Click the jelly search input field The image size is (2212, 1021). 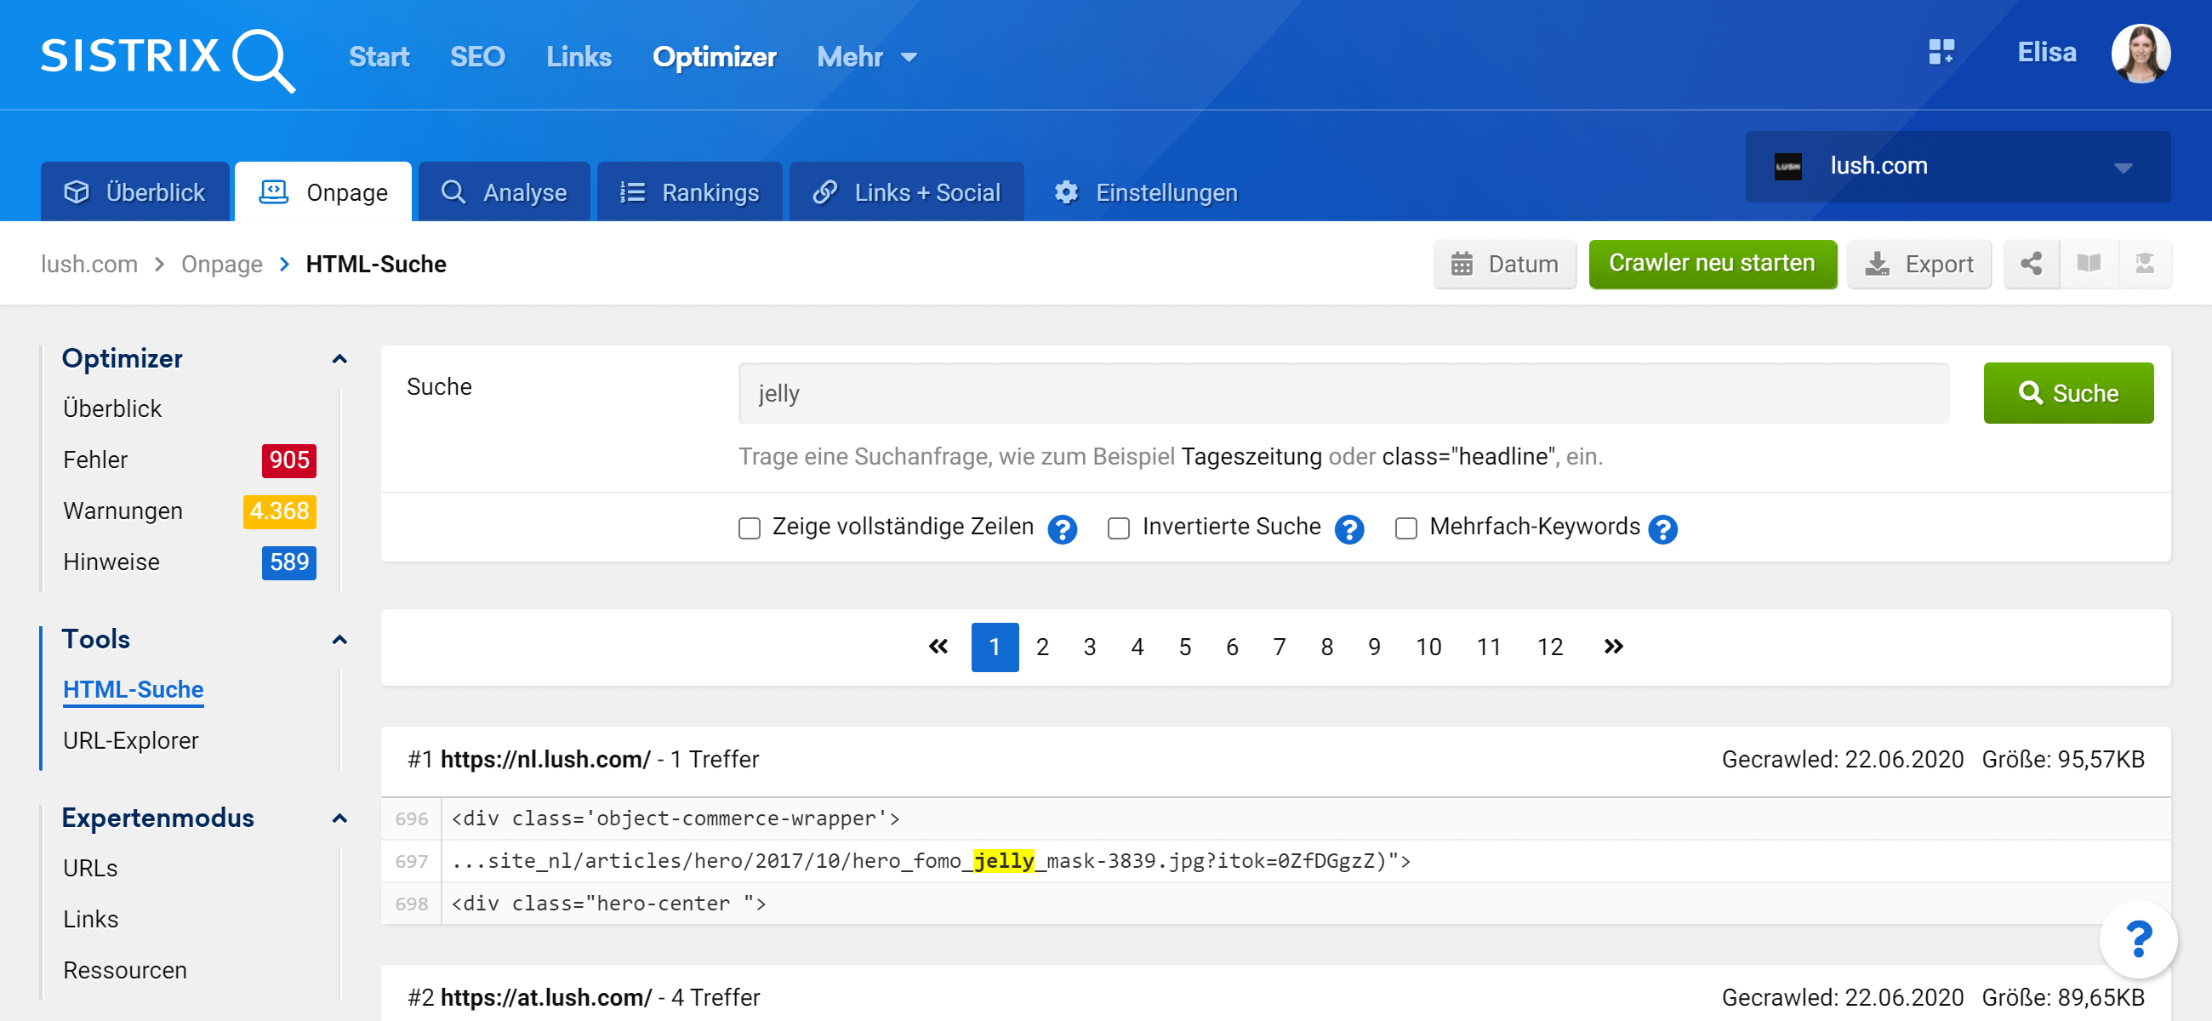[x=1343, y=393]
